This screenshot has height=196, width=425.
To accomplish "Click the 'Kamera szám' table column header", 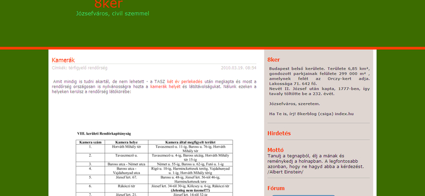I will (90, 142).
